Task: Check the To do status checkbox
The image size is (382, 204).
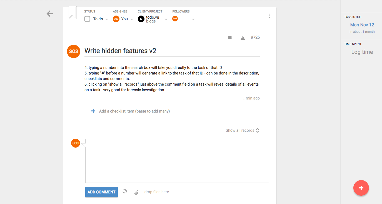Action: click(87, 19)
